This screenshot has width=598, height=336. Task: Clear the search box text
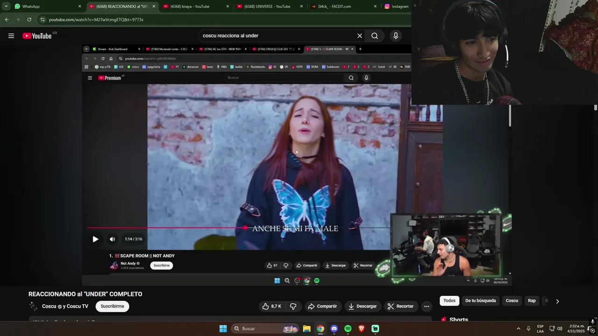coord(360,36)
